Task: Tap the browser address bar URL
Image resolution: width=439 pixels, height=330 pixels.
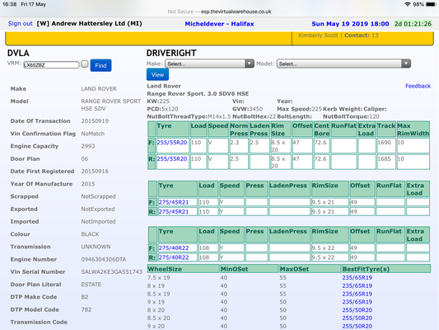Action: tap(236, 12)
